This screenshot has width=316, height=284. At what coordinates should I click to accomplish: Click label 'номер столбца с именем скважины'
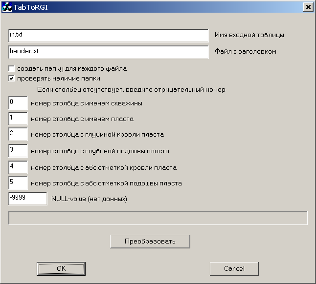tap(87, 103)
